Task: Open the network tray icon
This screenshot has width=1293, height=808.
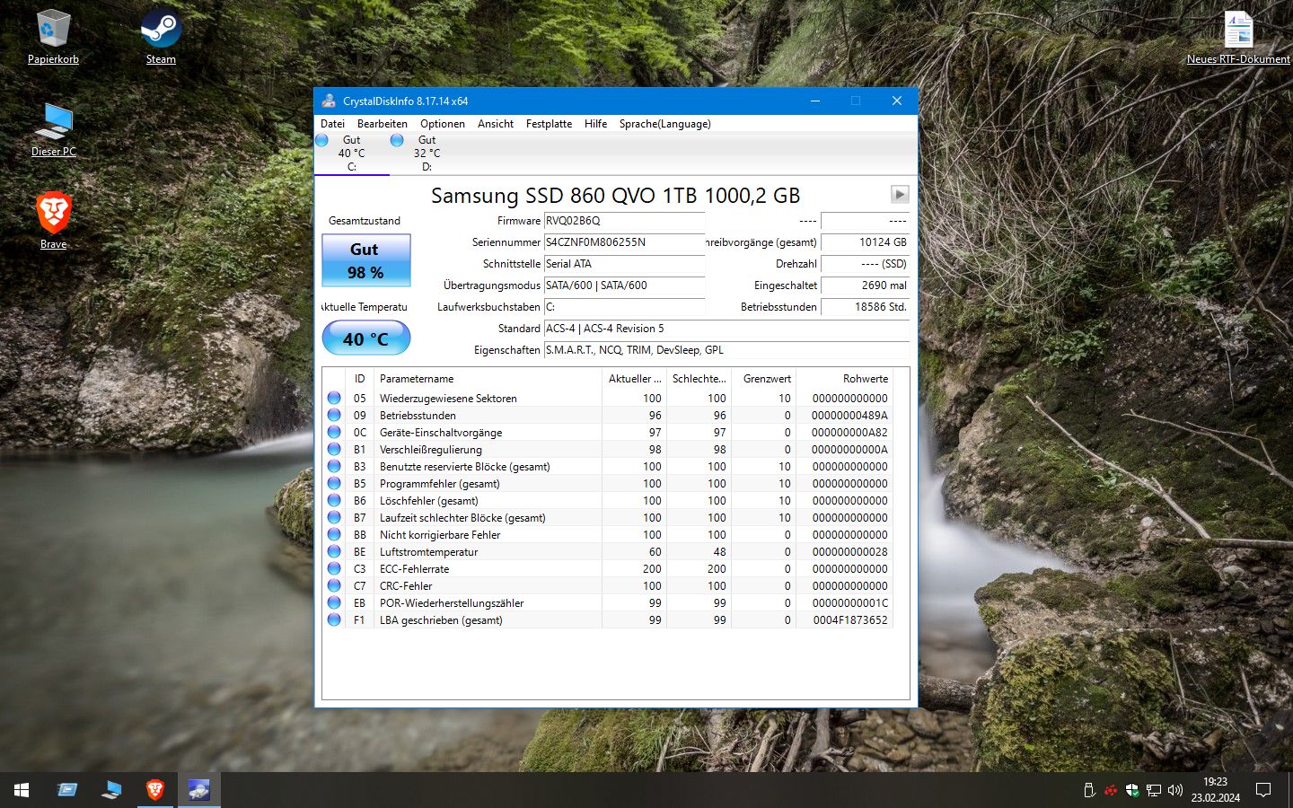Action: (x=1154, y=790)
